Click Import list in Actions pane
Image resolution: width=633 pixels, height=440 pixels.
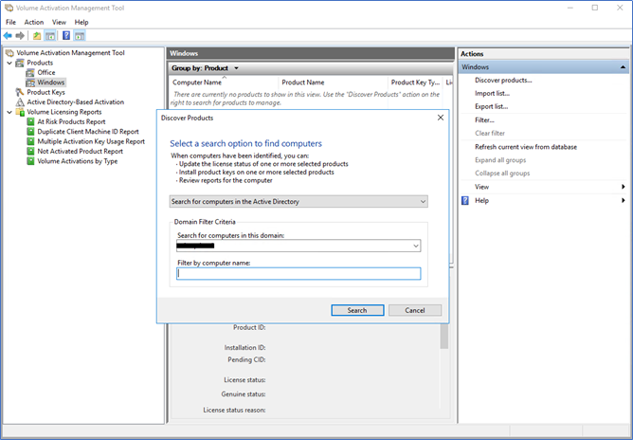click(492, 93)
